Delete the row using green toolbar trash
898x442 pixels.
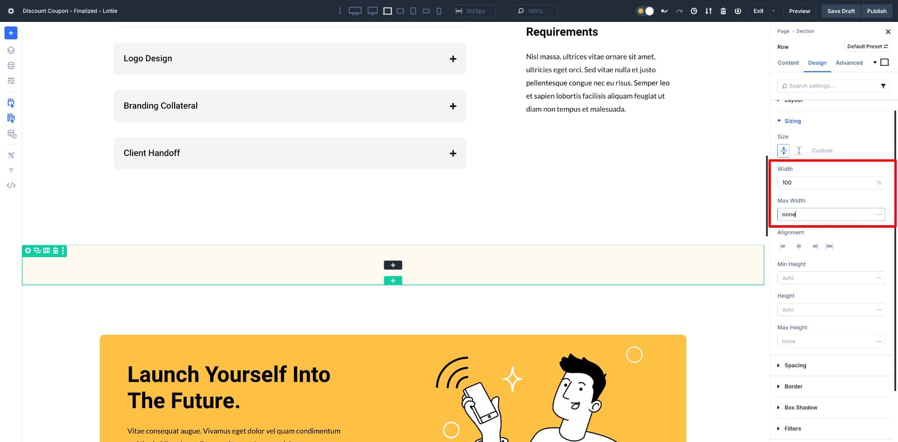point(55,251)
